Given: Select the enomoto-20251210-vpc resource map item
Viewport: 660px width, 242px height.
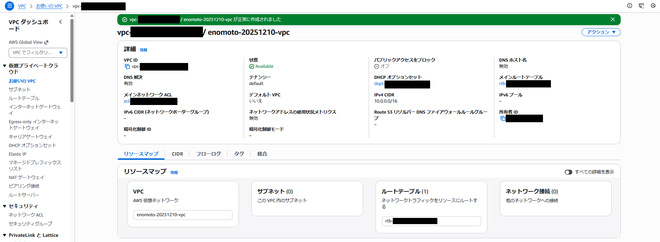Looking at the screenshot, I should [183, 215].
